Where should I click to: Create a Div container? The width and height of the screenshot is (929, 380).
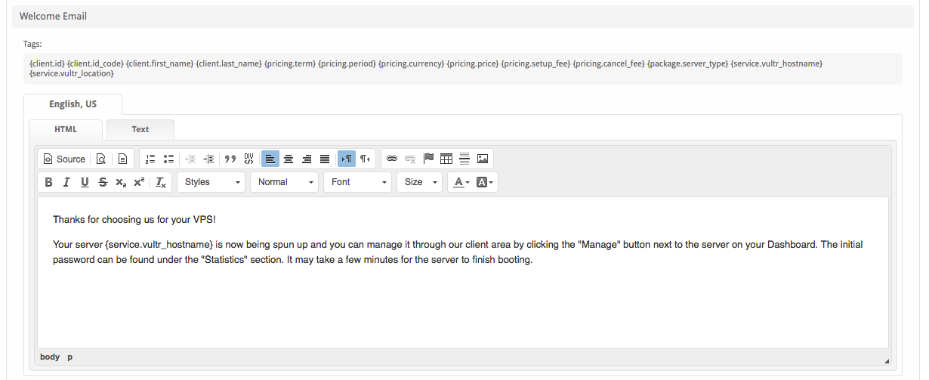[249, 159]
